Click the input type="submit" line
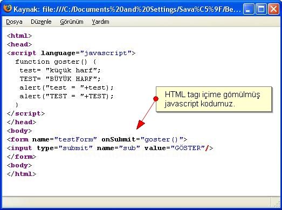282x210 pixels. point(110,148)
